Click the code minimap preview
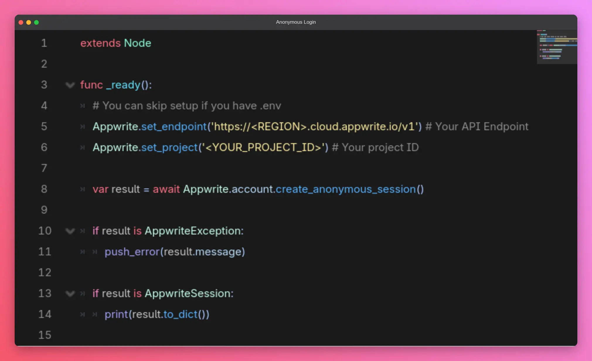592x361 pixels. pos(557,47)
